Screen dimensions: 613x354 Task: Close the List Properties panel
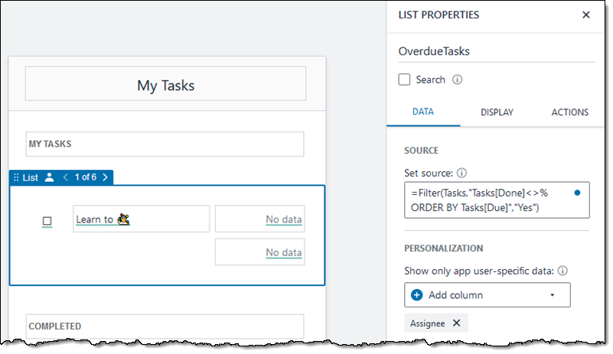point(586,15)
